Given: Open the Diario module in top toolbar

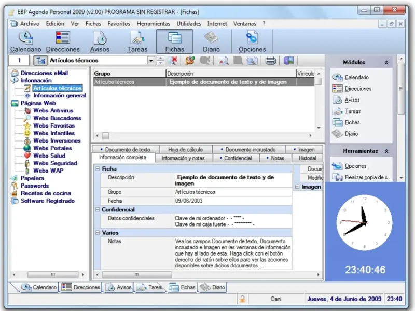Looking at the screenshot, I should point(211,41).
